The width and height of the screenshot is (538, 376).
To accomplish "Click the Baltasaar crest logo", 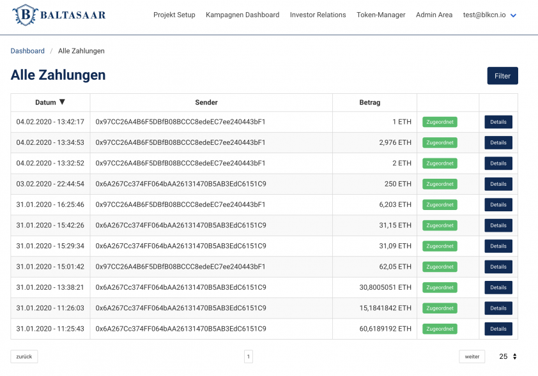I will [25, 15].
